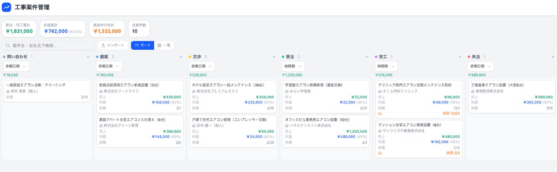Click profit value ¥392,000
Screen dimensions: 557x172
[x=532, y=103]
